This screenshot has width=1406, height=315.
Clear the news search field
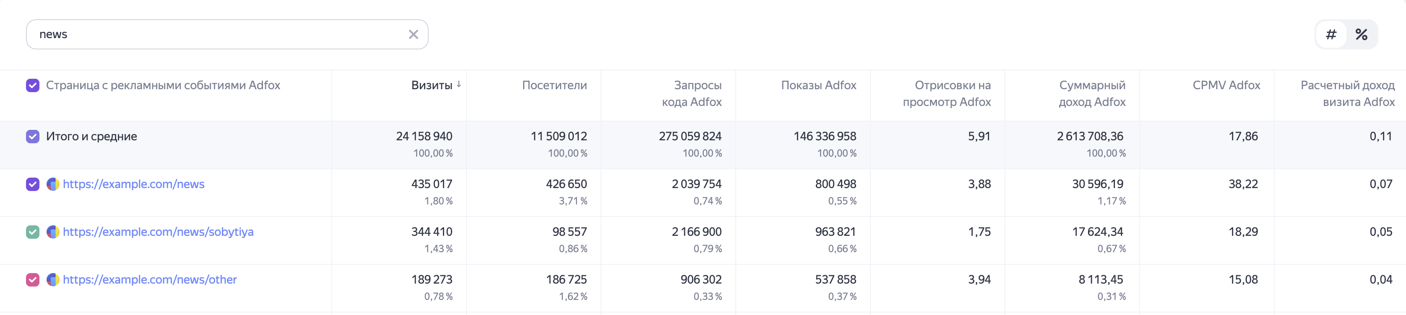413,34
